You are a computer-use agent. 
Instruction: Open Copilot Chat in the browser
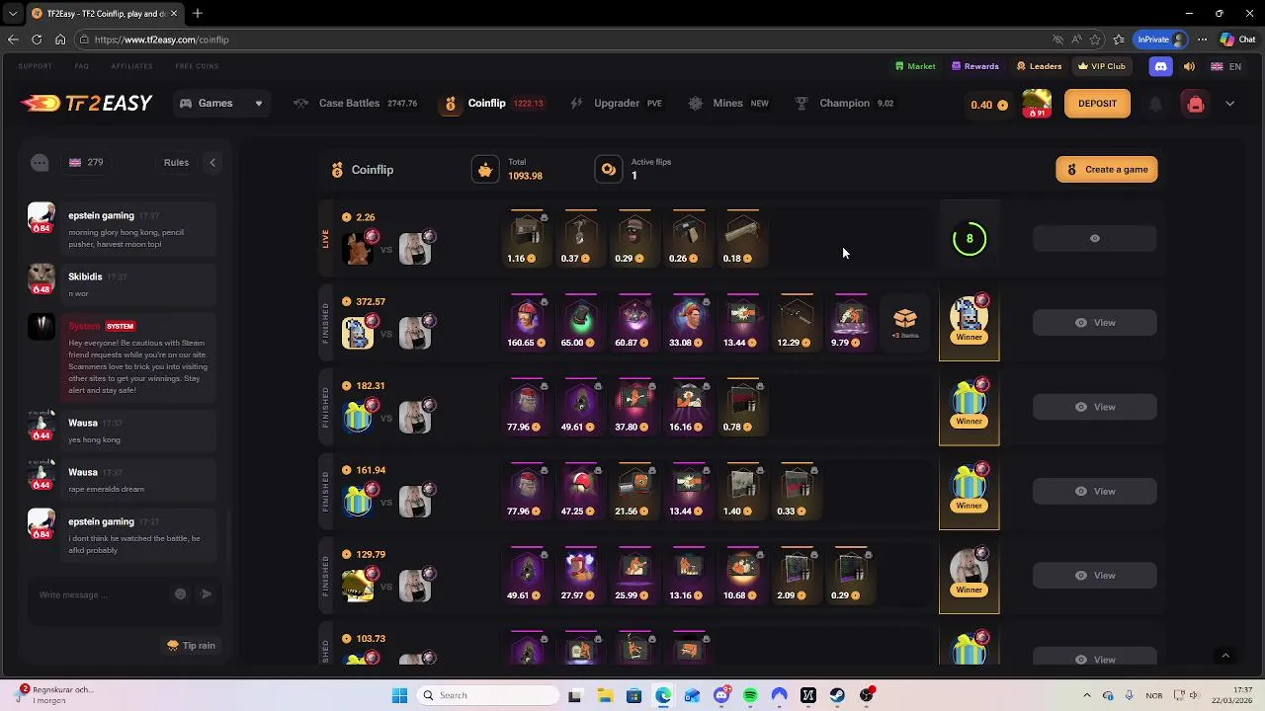tap(1237, 39)
